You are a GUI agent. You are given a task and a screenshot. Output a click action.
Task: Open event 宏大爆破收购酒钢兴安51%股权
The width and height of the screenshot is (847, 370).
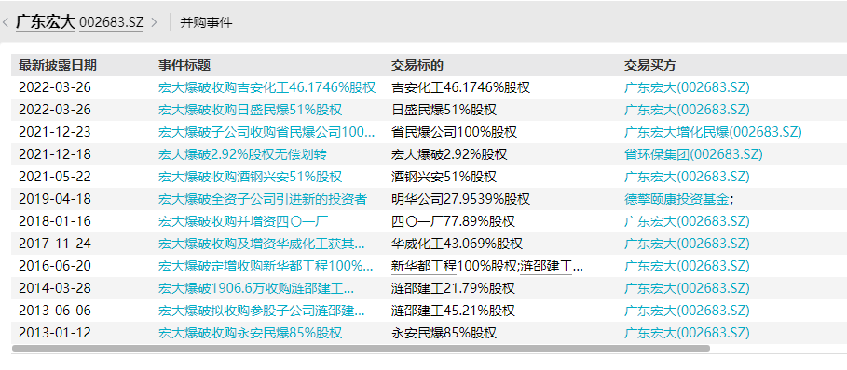click(250, 177)
